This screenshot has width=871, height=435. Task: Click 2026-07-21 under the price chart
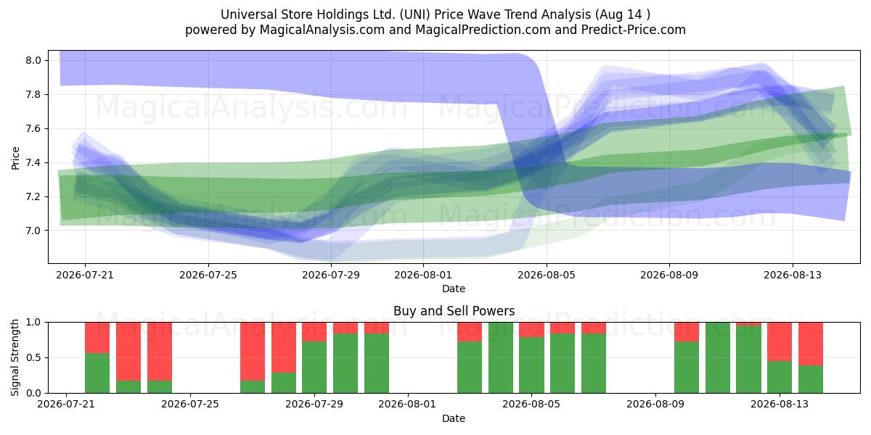pos(85,275)
